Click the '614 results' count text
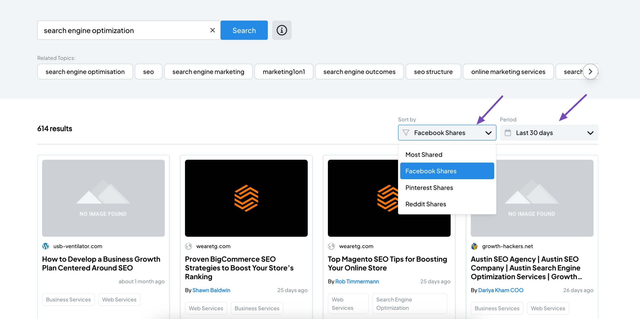Viewport: 640px width, 319px height. [x=55, y=129]
